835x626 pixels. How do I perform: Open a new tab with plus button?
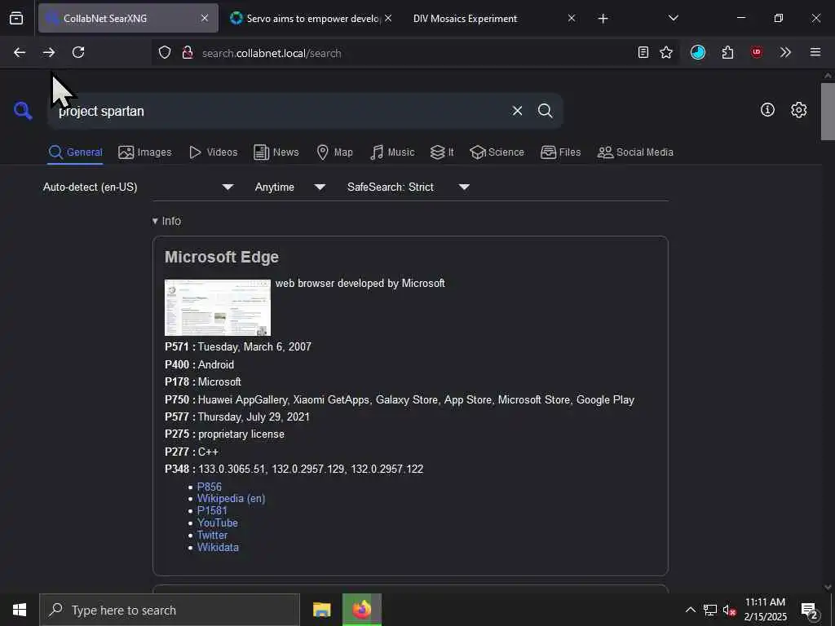tap(603, 19)
